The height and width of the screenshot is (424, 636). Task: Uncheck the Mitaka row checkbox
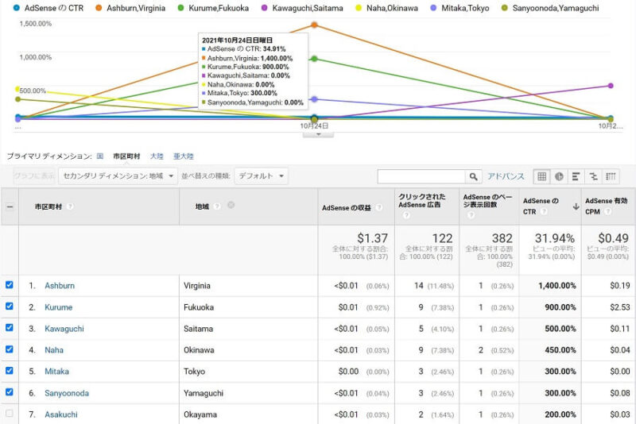click(x=10, y=371)
